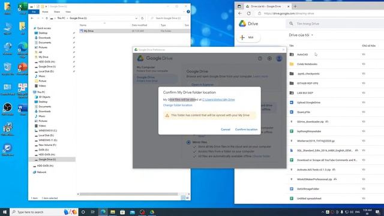
Task: Select New Volume (F:) in Explorer tree
Action: [47, 145]
